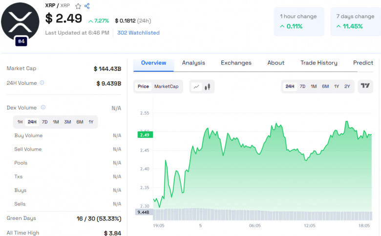Select 3M Dex Volume period
381x236 pixels.
[x=67, y=122]
